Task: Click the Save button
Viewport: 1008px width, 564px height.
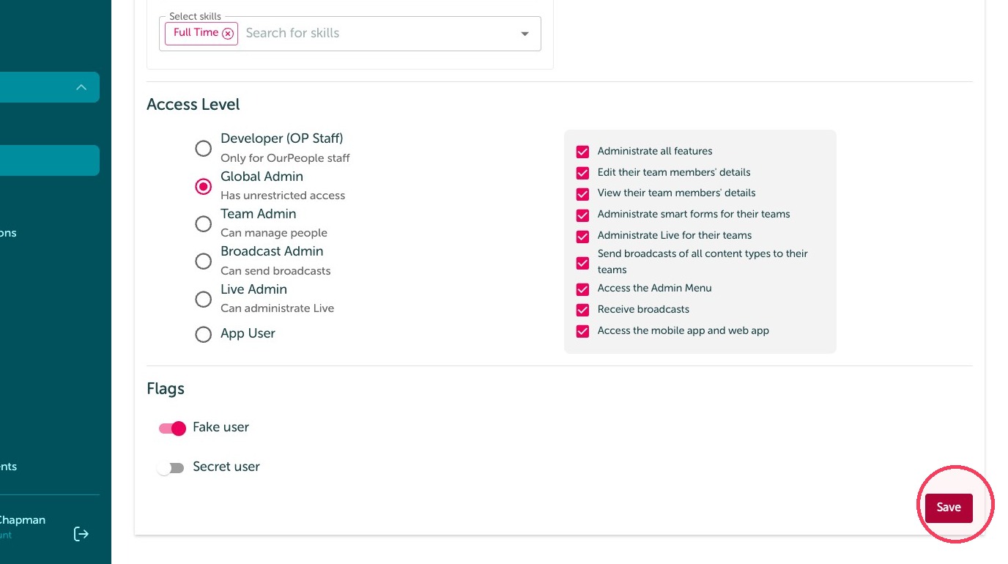Action: click(x=949, y=508)
